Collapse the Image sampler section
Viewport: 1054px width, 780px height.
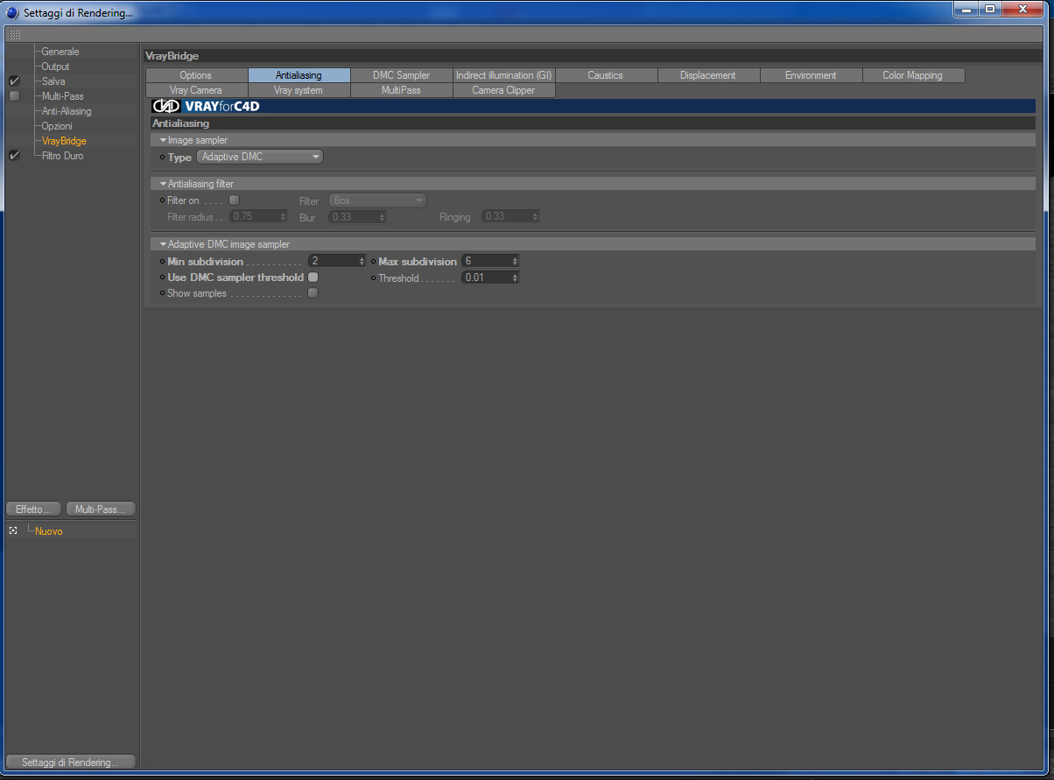pos(163,140)
